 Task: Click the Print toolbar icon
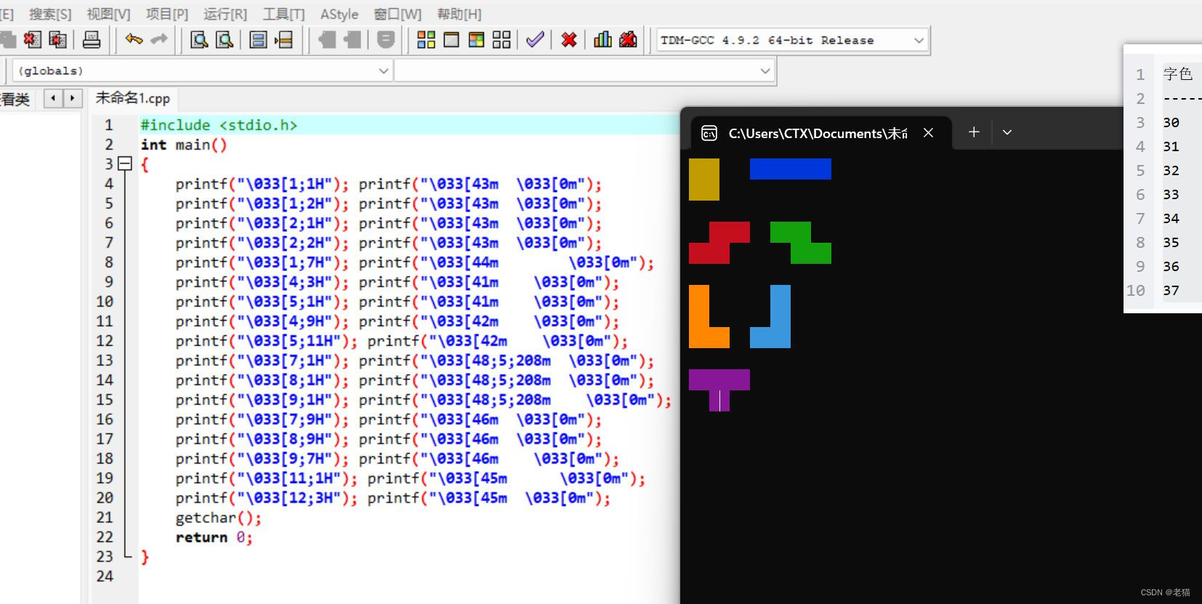[92, 40]
